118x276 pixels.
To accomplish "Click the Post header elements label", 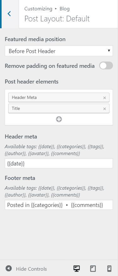I will coord(31,82).
